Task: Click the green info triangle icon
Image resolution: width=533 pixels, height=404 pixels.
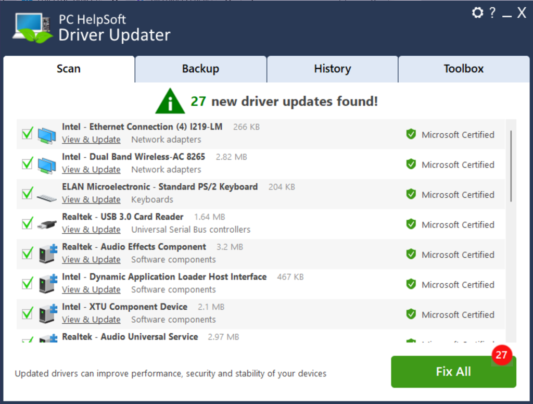Action: (x=170, y=101)
